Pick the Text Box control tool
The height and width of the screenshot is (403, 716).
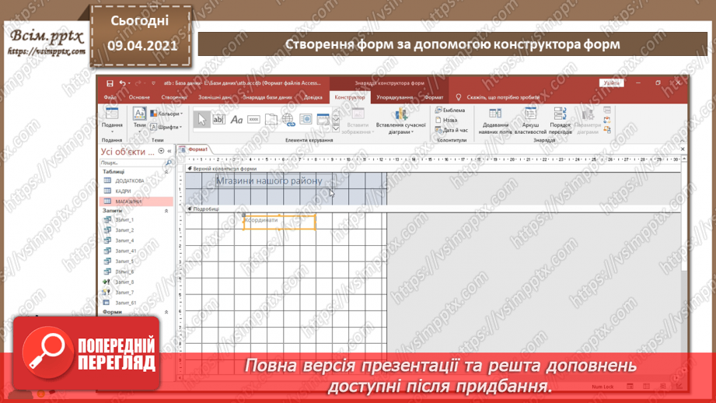218,119
